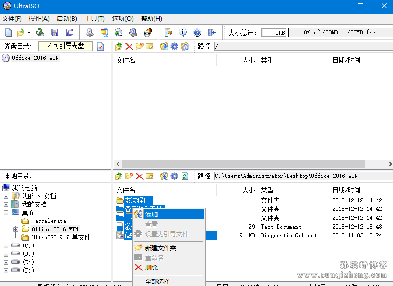The height and width of the screenshot is (286, 393).
Task: Click the Add files toolbar icon
Action: pyautogui.click(x=168, y=33)
